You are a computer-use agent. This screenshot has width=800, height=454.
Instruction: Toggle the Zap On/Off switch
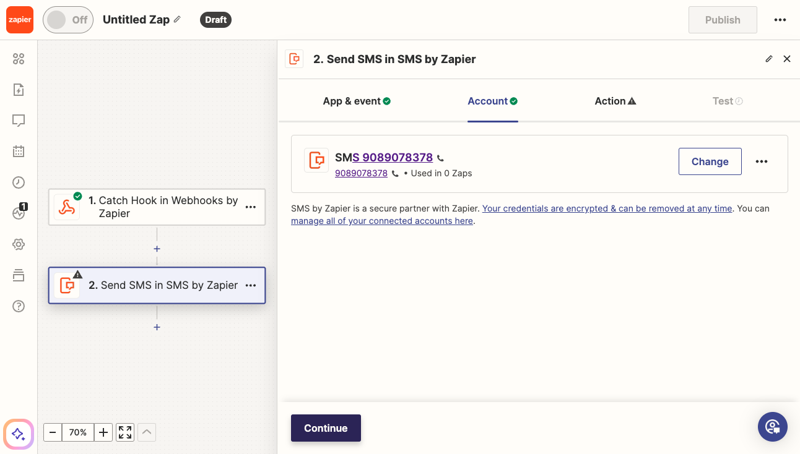pos(68,20)
